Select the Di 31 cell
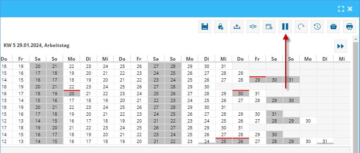 [325, 141]
